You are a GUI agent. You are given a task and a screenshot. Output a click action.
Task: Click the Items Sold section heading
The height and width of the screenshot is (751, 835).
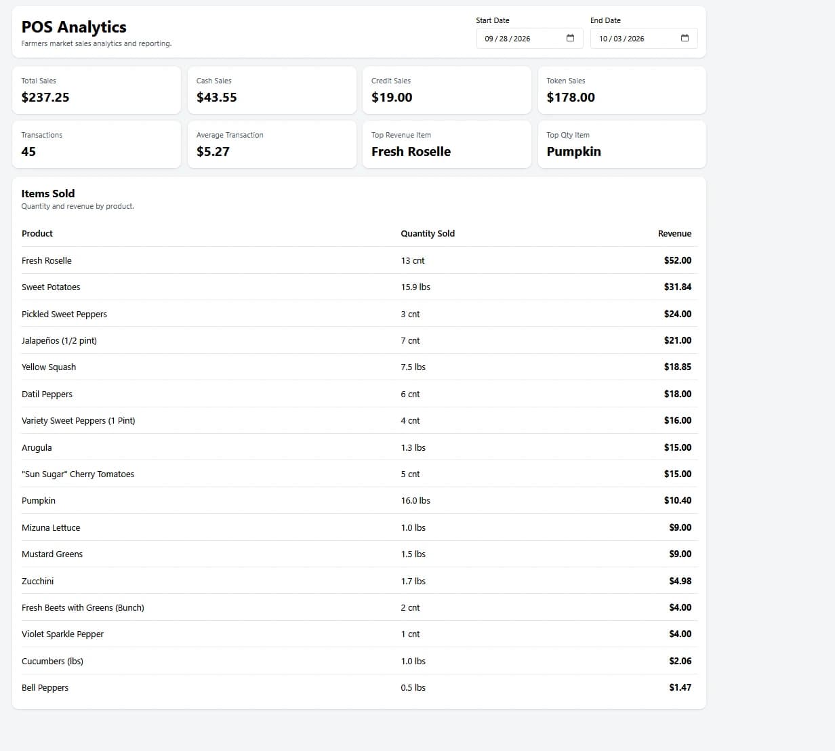(48, 193)
